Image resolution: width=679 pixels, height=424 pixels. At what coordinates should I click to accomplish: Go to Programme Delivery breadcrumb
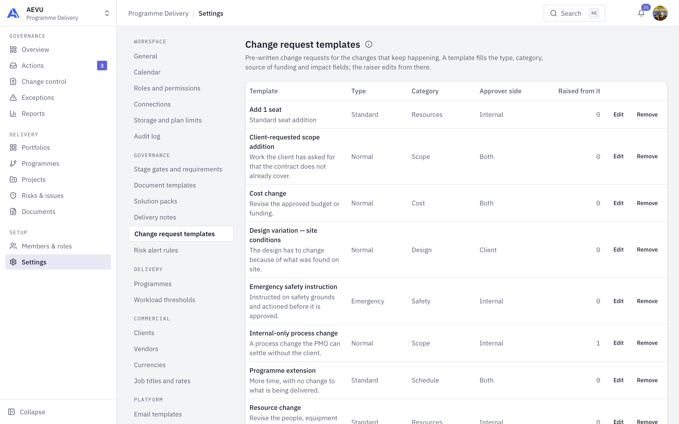pos(158,14)
